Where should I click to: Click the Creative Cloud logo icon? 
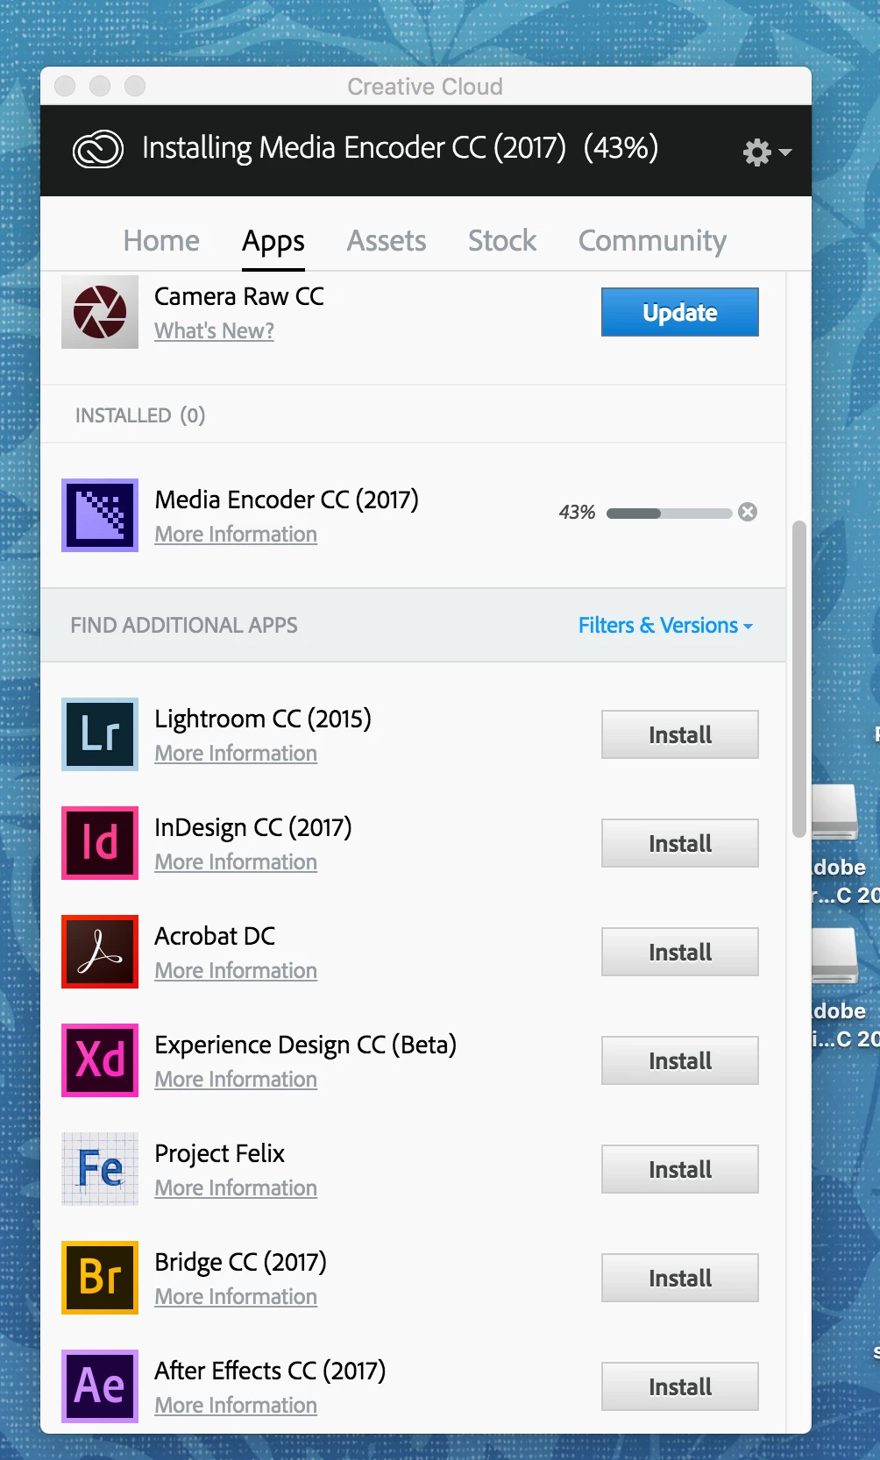click(x=97, y=149)
